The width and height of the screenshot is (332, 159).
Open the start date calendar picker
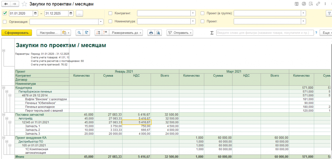(35, 13)
